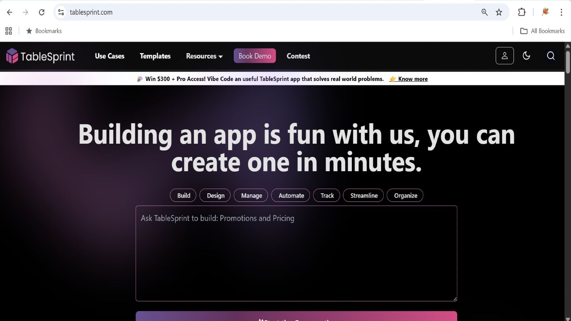The image size is (571, 321).
Task: Click the browser back arrow
Action: coord(10,12)
